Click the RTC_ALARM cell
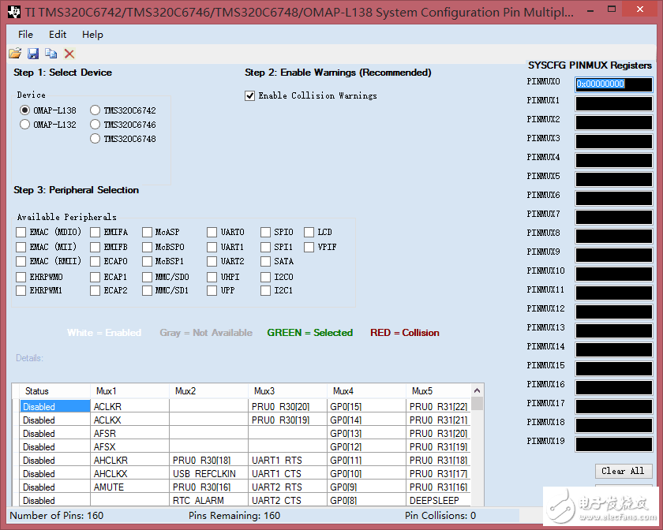Screen dimensions: 663x530 point(208,500)
